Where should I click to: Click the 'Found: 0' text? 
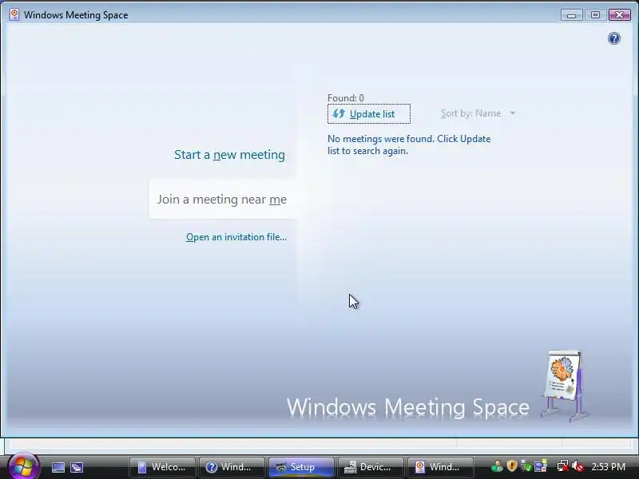click(346, 98)
